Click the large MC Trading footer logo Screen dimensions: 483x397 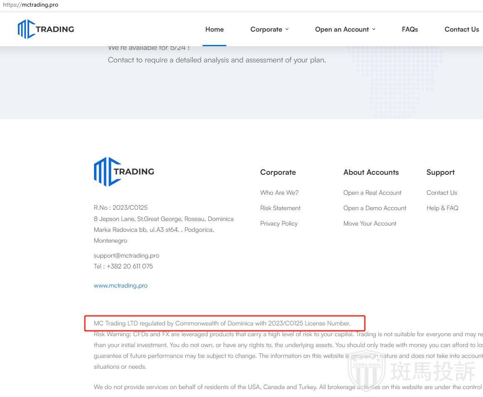tap(124, 171)
